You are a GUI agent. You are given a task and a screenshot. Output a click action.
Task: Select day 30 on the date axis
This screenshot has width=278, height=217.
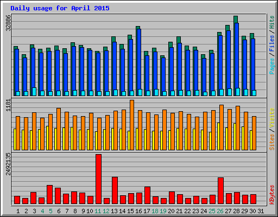253,211
